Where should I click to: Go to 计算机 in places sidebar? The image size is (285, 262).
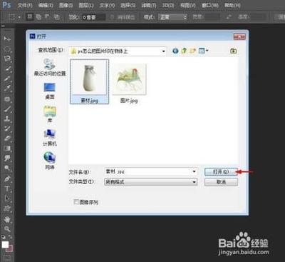49,138
